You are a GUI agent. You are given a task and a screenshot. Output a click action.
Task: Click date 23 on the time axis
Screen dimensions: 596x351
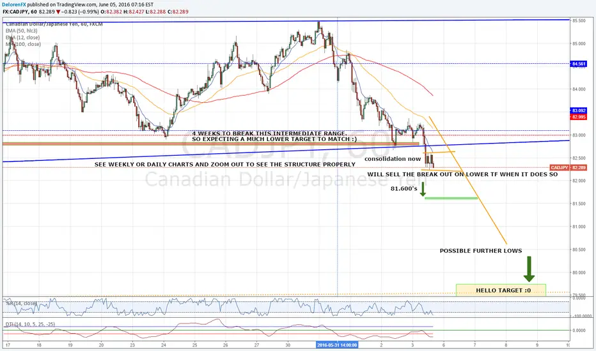(132, 345)
